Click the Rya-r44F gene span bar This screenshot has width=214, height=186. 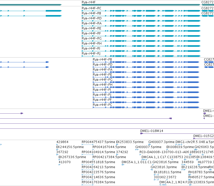[141, 5]
